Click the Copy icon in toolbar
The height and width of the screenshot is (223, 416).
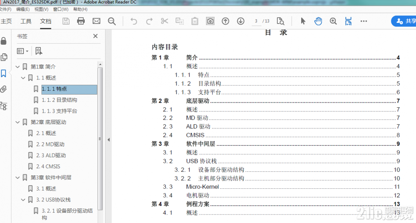pyautogui.click(x=179, y=21)
